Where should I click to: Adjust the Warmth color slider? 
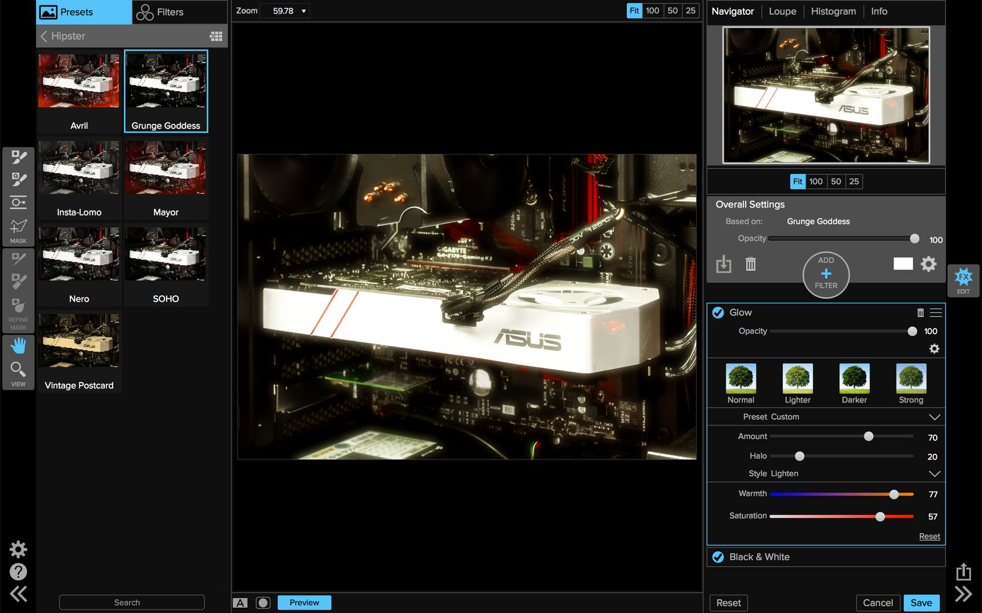894,494
